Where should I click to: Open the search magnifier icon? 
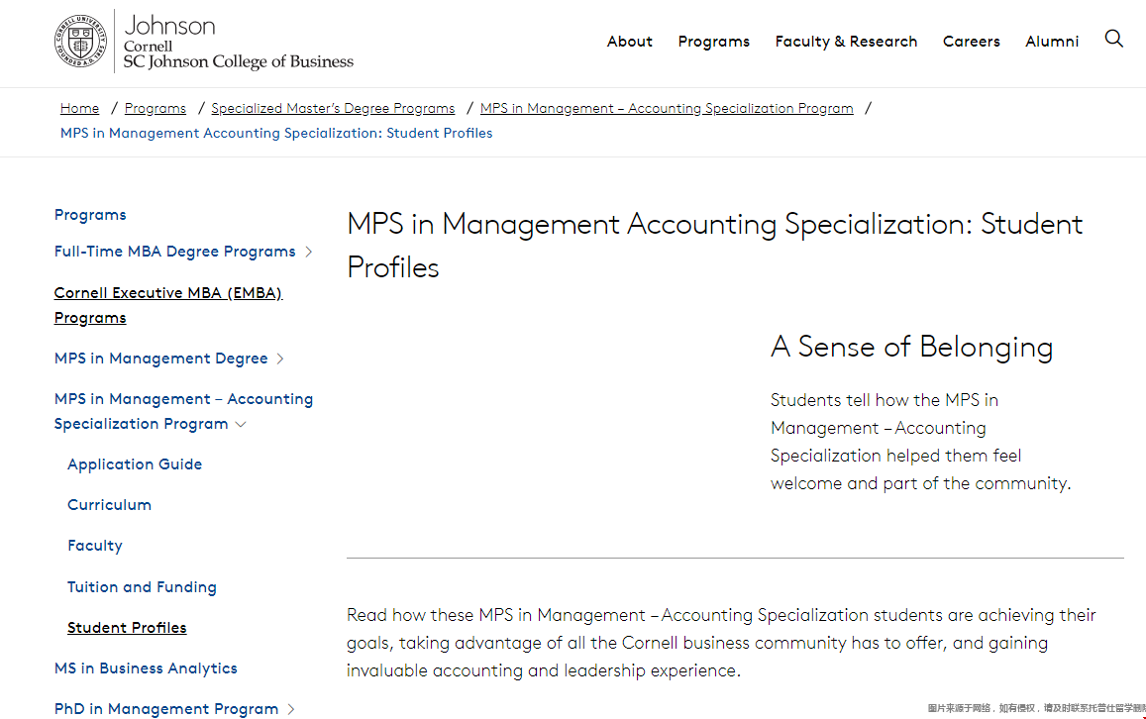pyautogui.click(x=1113, y=39)
